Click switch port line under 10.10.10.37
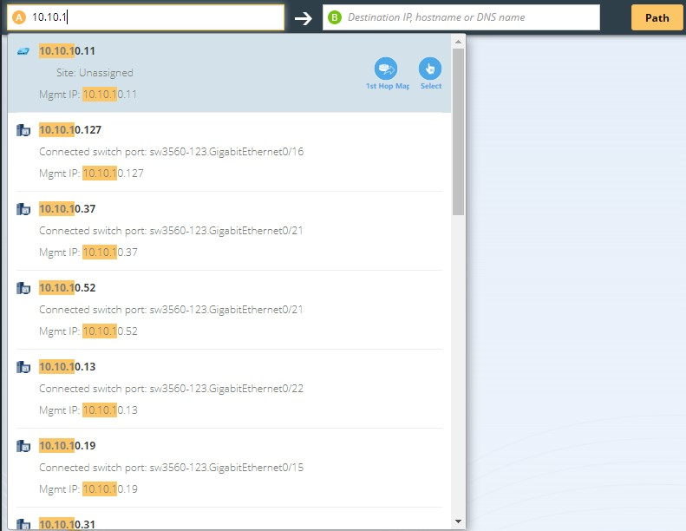This screenshot has width=686, height=531. tap(171, 230)
